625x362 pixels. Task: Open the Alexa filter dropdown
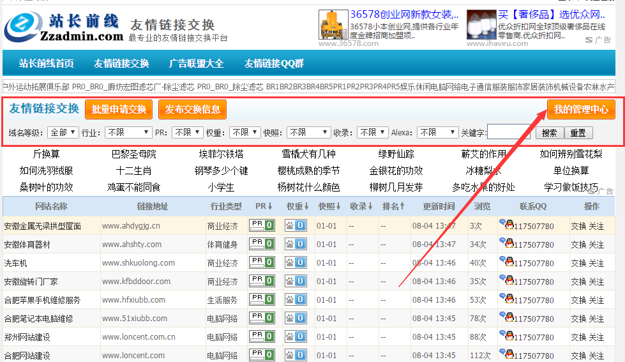pos(437,133)
